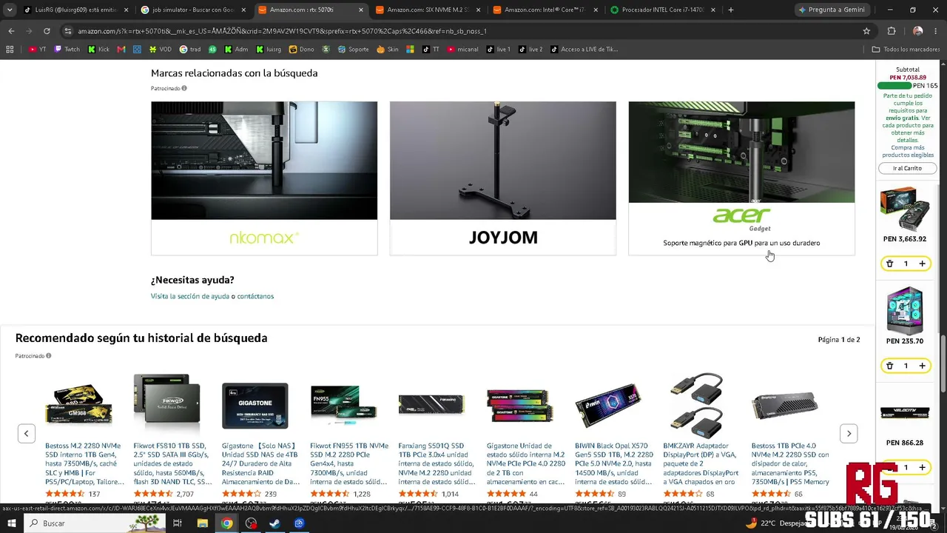
Task: Open Task View on the taskbar
Action: (x=178, y=523)
